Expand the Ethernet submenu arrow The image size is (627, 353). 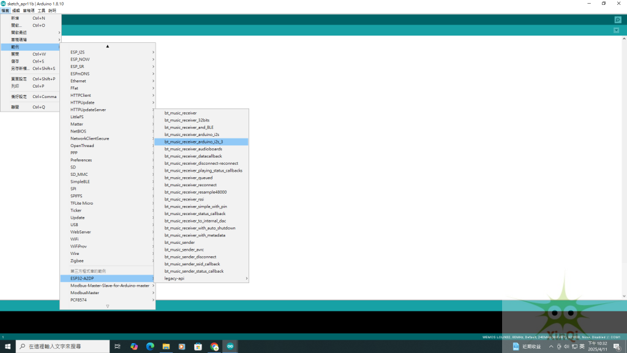click(x=153, y=81)
